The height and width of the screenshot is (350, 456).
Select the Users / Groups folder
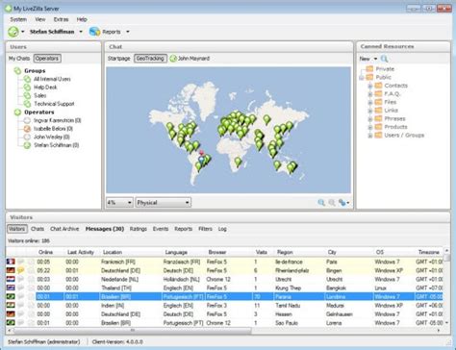pos(404,136)
